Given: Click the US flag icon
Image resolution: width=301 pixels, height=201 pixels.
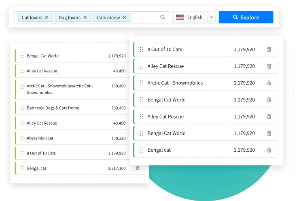Looking at the screenshot, I should 180,17.
